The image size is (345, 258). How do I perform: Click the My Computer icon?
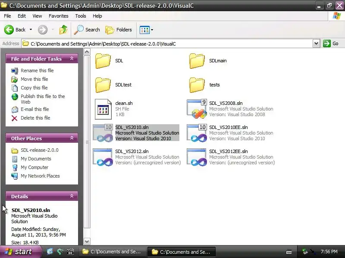[x=15, y=167]
